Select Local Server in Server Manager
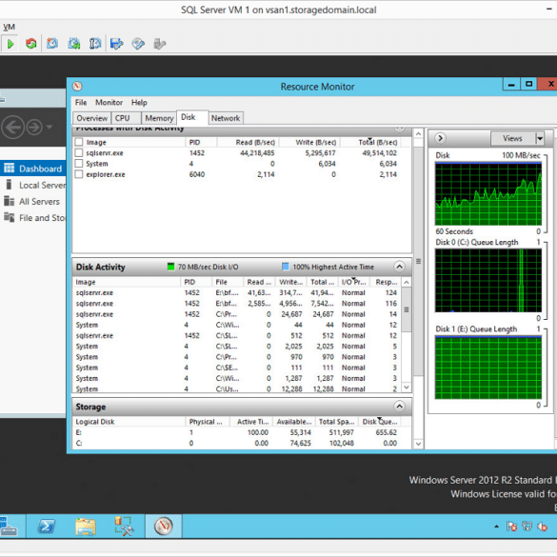The height and width of the screenshot is (557, 557). [35, 185]
